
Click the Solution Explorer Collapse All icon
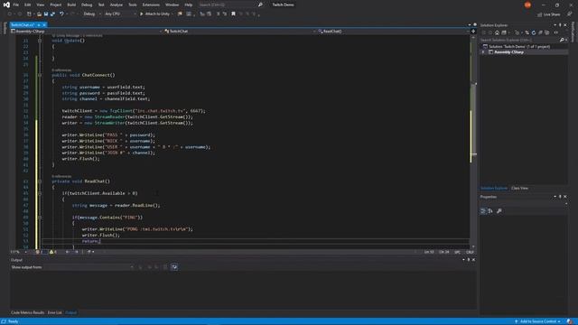click(540, 32)
